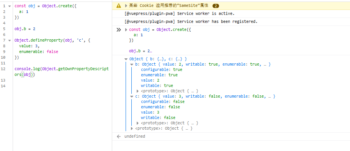Expand the SameSite cookie warning group
350x151 pixels.
[x=126, y=6]
